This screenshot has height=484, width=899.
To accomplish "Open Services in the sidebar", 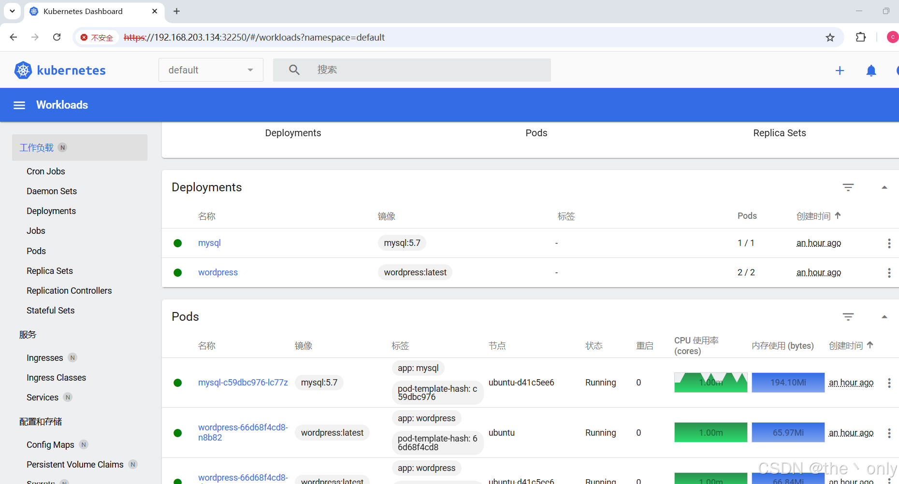I will coord(43,398).
